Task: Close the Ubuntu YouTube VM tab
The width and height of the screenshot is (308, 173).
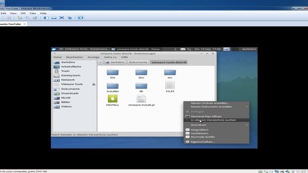Action: 25,24
